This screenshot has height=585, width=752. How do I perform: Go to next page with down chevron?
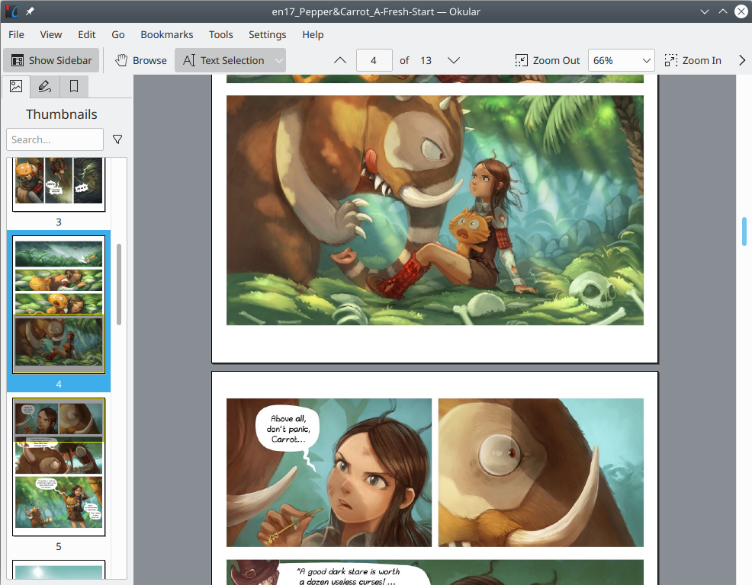(x=454, y=60)
